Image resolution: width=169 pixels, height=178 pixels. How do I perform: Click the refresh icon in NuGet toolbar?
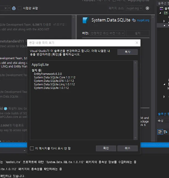point(14,8)
